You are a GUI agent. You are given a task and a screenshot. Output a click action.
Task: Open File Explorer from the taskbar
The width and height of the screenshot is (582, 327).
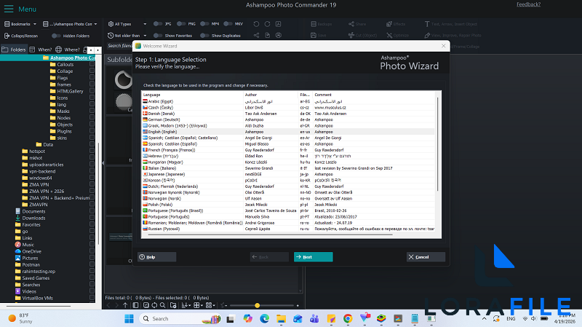(281, 318)
